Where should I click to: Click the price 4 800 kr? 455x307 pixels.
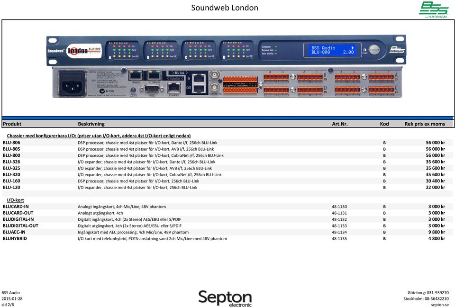(x=437, y=238)
